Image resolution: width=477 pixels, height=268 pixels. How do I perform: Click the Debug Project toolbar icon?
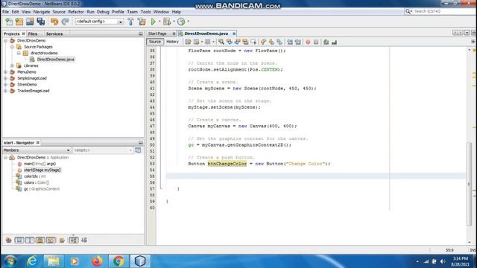pos(167,22)
